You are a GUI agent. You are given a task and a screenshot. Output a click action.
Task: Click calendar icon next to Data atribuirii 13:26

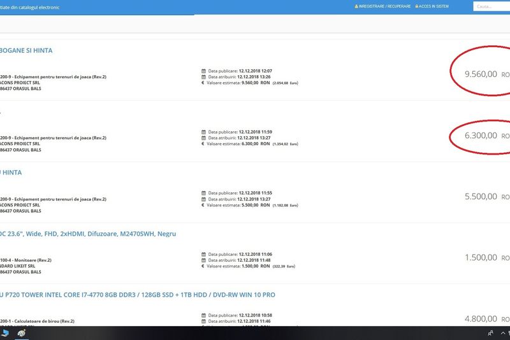tap(204, 76)
